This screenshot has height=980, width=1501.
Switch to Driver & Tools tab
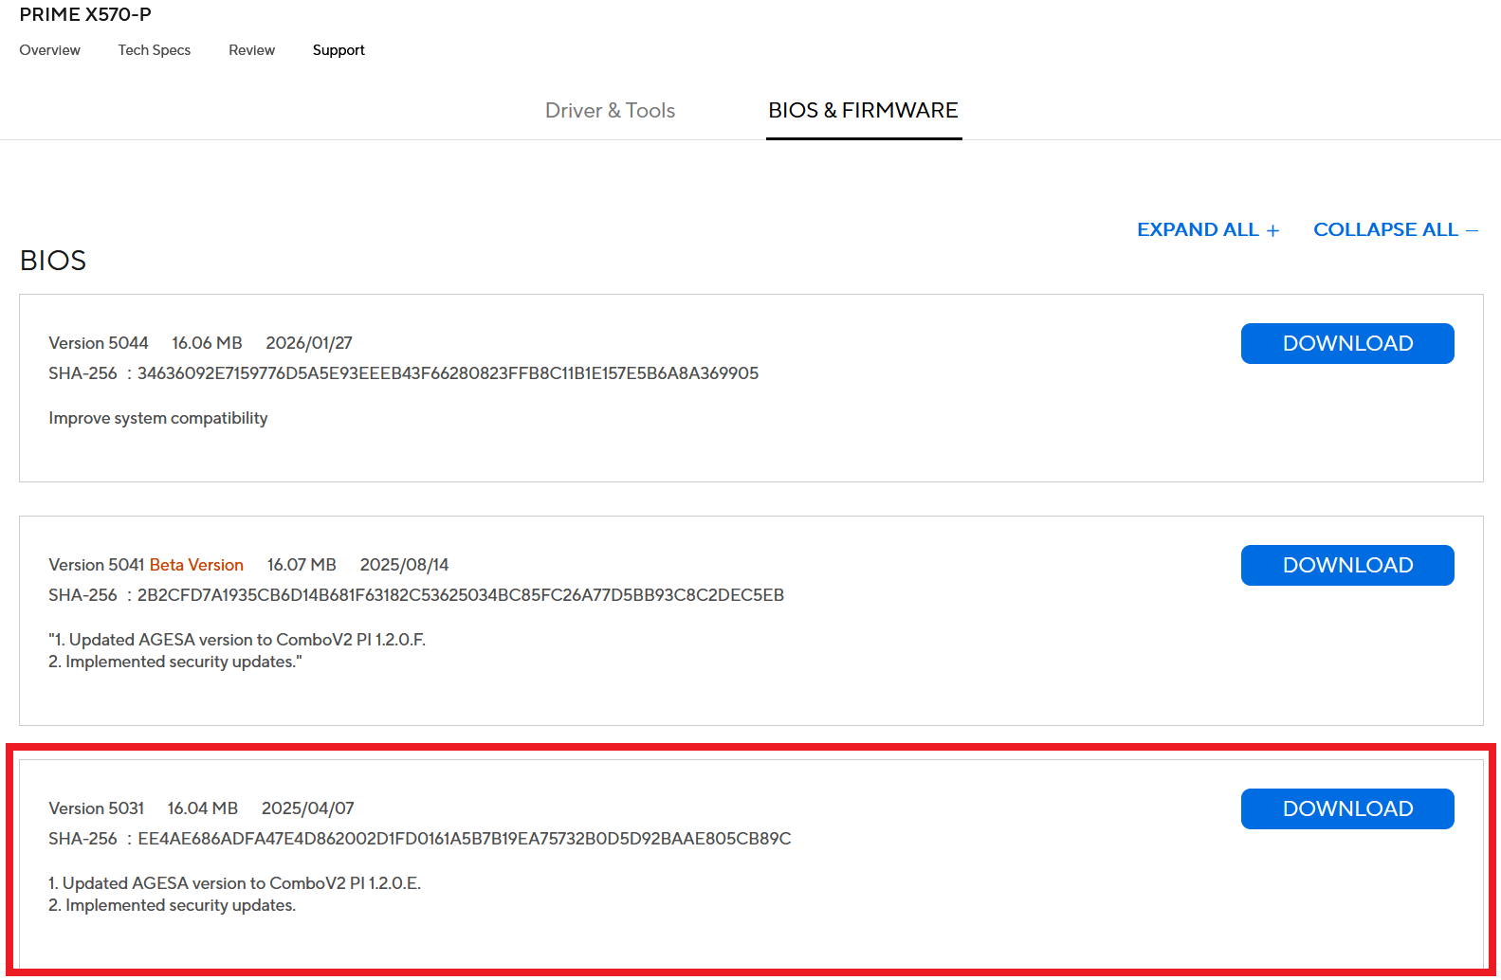click(610, 111)
